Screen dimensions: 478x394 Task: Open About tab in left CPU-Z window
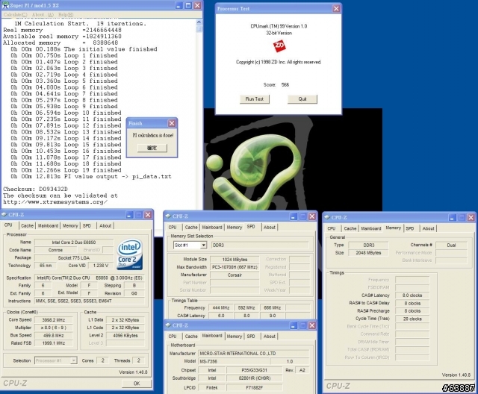click(x=105, y=225)
